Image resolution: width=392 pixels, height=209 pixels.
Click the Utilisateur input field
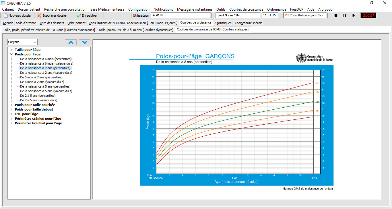[181, 16]
